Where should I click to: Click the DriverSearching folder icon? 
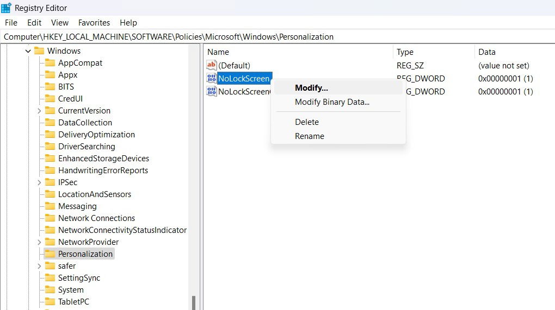click(x=50, y=147)
